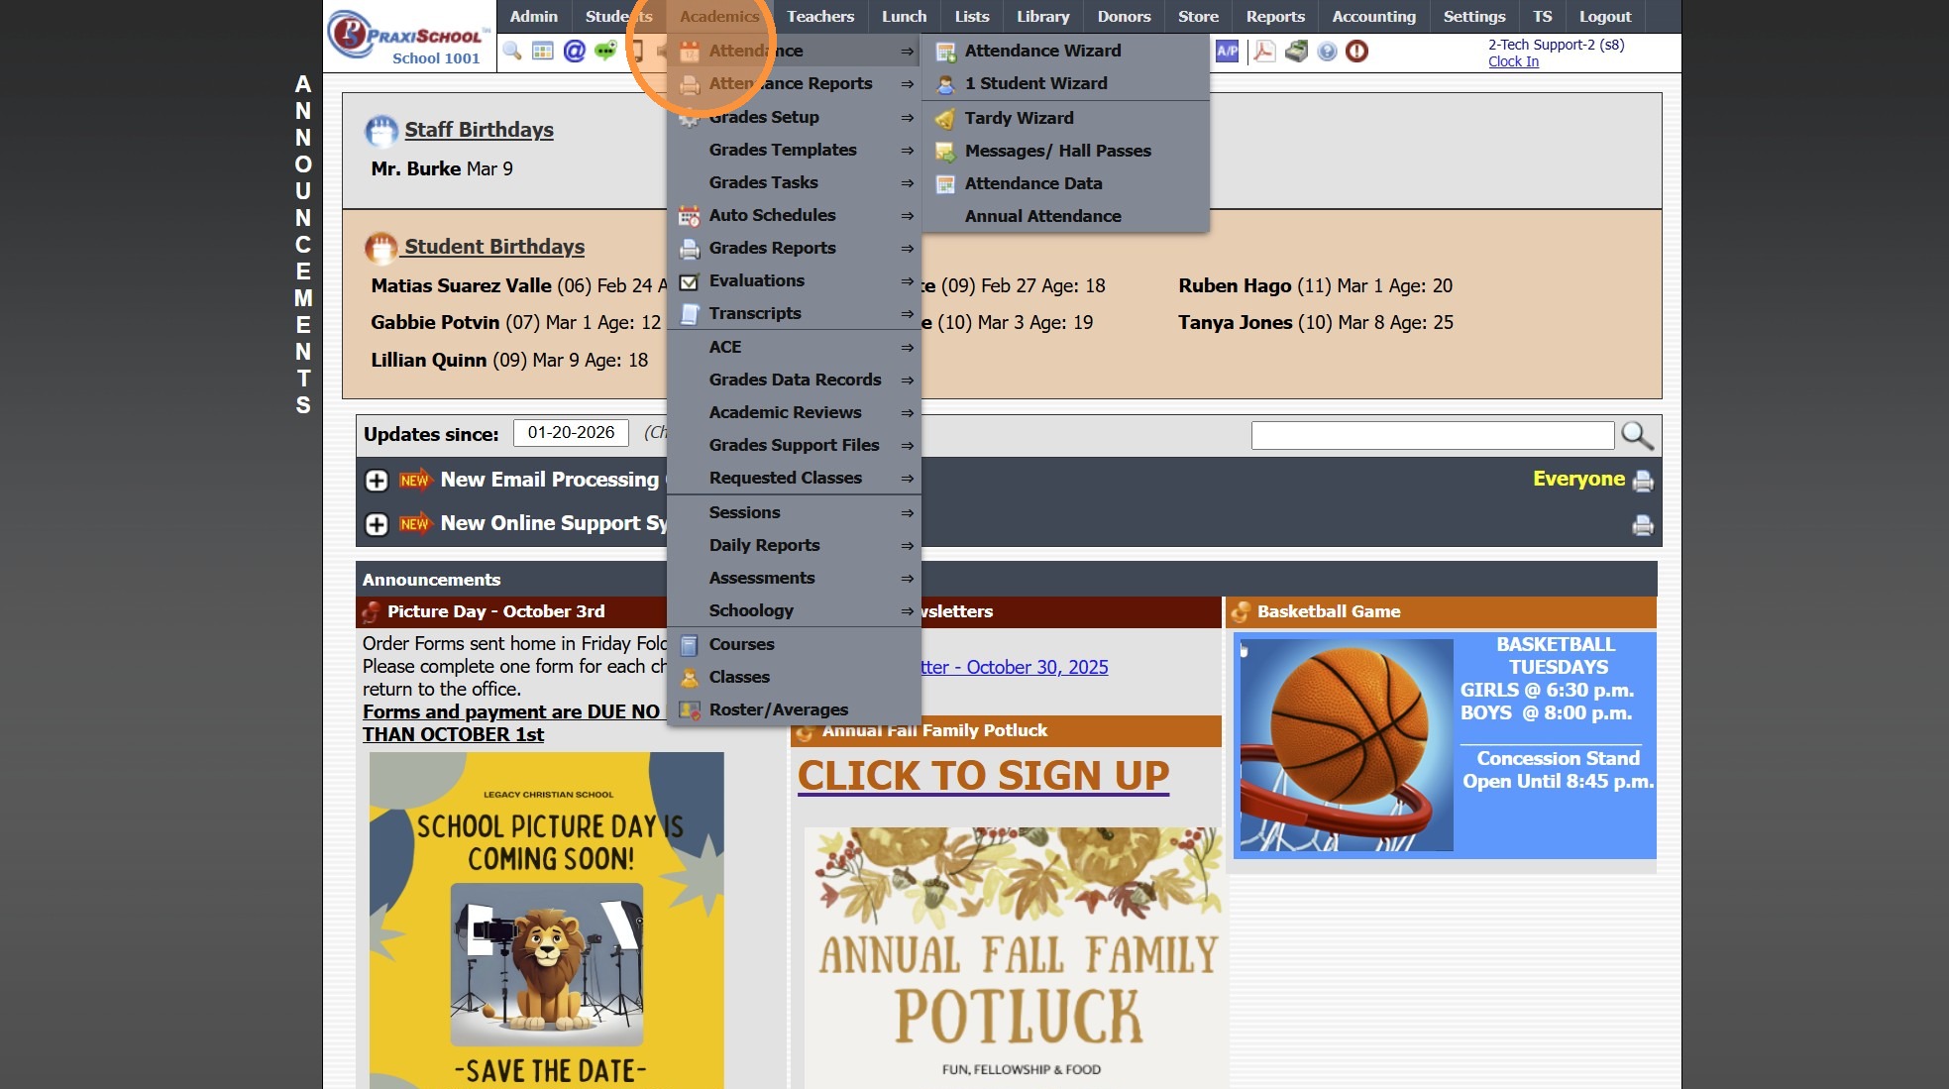Click the Updates since date field
This screenshot has height=1089, width=1949.
coord(571,433)
